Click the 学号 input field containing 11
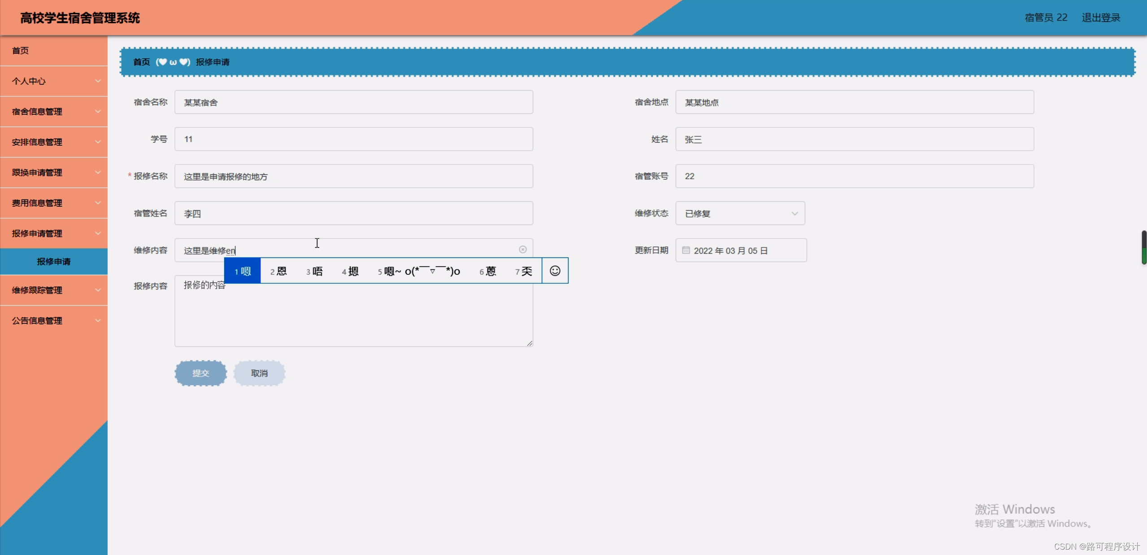The width and height of the screenshot is (1147, 555). tap(353, 139)
